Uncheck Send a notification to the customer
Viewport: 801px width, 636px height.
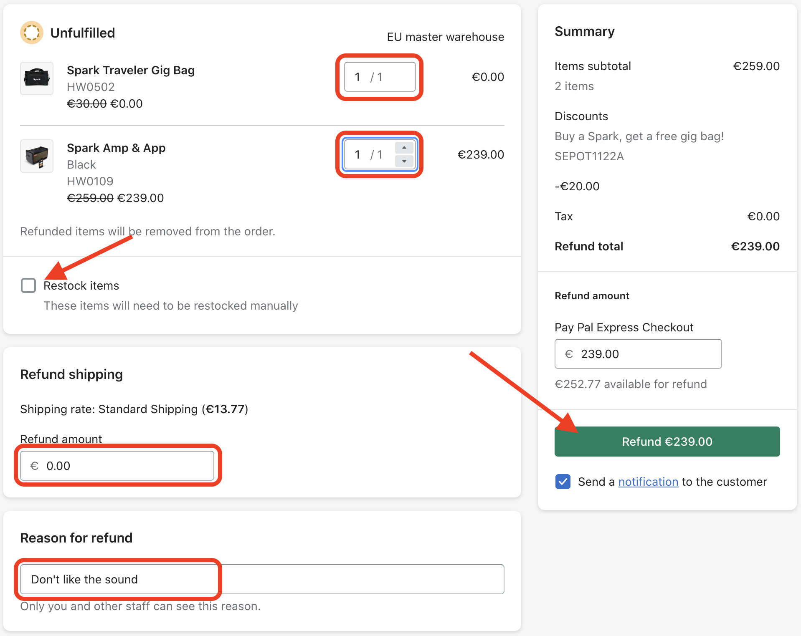pos(563,482)
